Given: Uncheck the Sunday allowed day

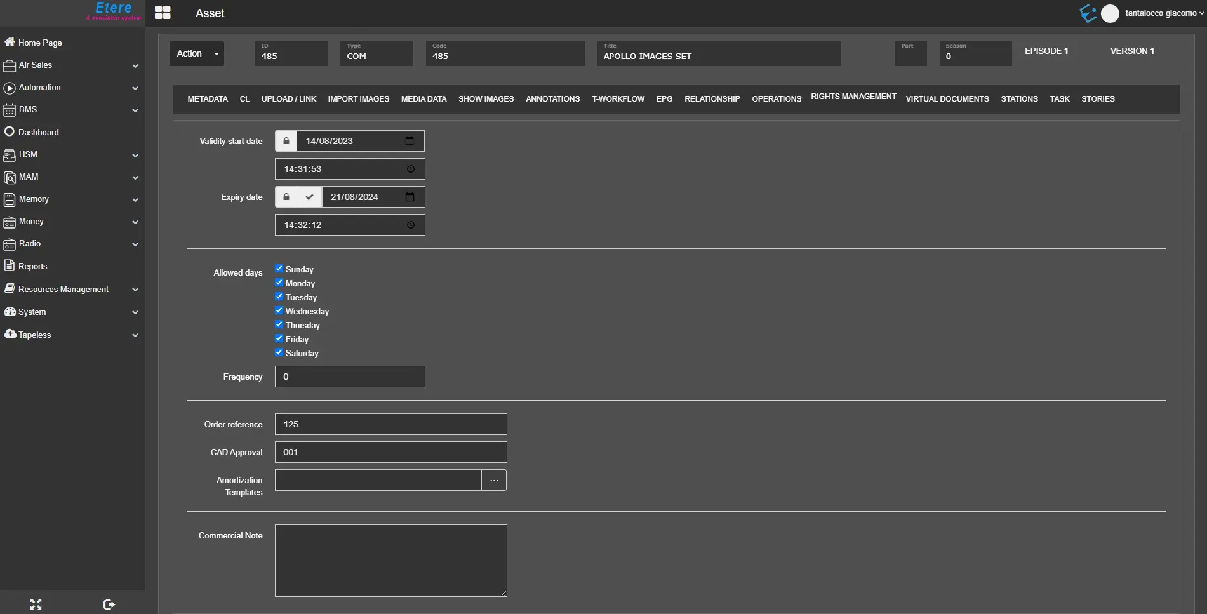Looking at the screenshot, I should point(279,269).
